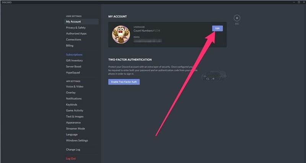Open Subscriptions section
The height and width of the screenshot is (163, 306).
pyautogui.click(x=74, y=54)
